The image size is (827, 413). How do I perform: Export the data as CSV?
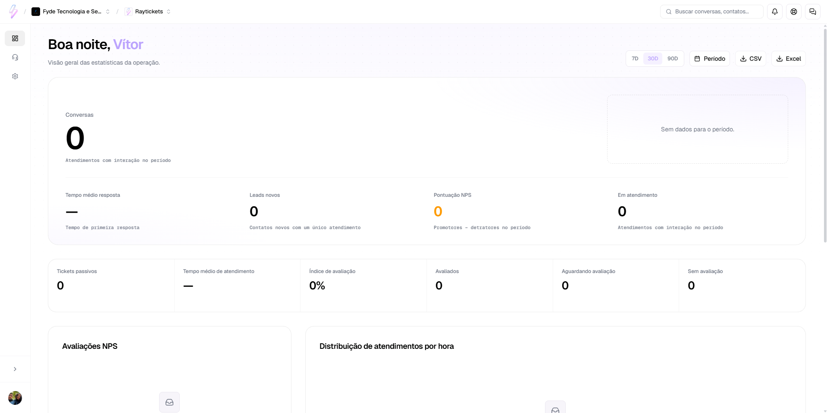[751, 59]
